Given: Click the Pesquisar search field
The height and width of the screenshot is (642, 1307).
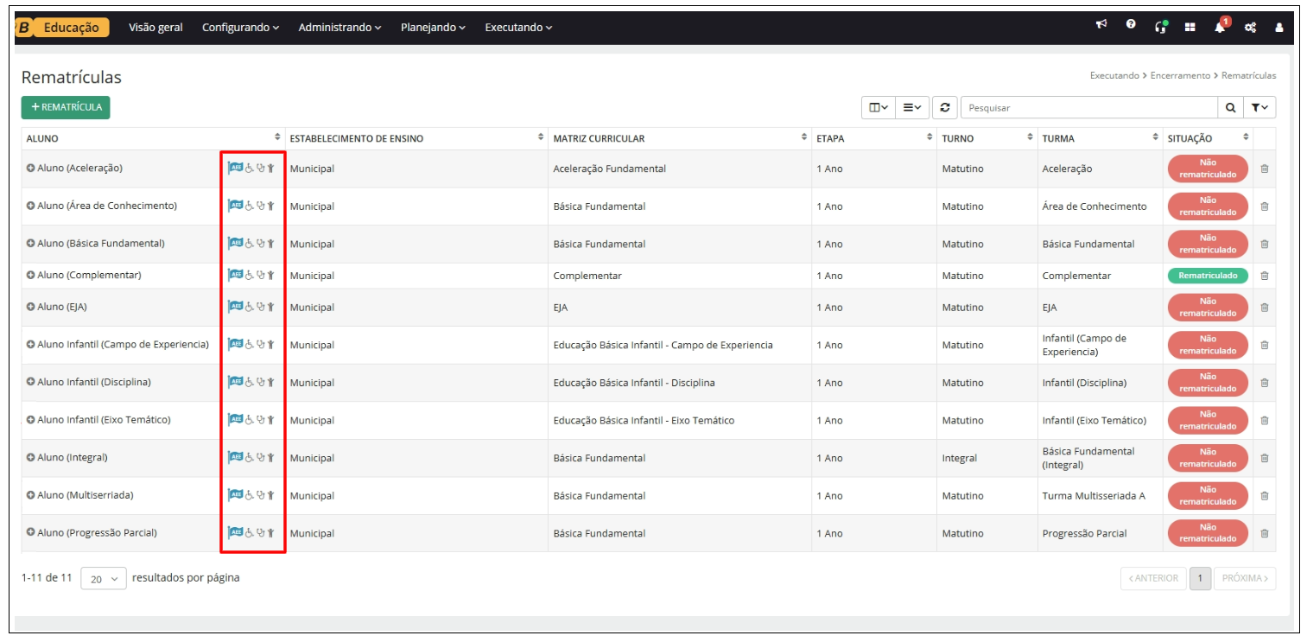Looking at the screenshot, I should pyautogui.click(x=1088, y=107).
